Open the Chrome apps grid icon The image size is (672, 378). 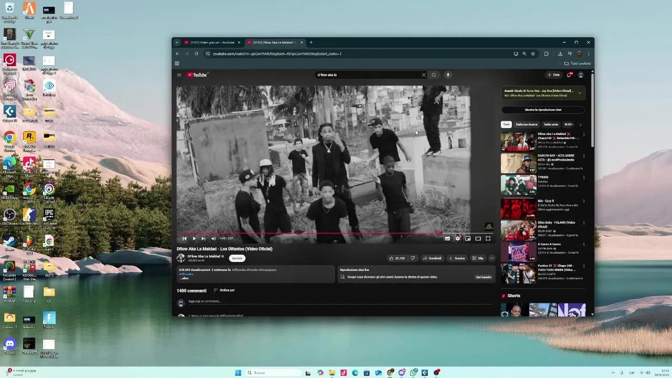click(177, 64)
